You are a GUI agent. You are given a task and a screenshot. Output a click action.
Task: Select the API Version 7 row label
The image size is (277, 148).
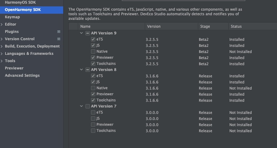(x=104, y=106)
